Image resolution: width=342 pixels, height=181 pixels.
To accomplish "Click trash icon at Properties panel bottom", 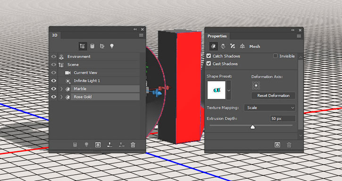I will coord(289,145).
